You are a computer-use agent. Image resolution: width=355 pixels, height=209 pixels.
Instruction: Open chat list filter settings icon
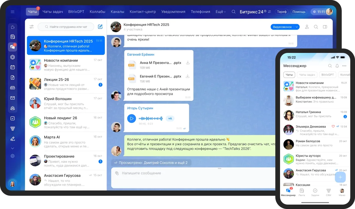tap(32, 27)
